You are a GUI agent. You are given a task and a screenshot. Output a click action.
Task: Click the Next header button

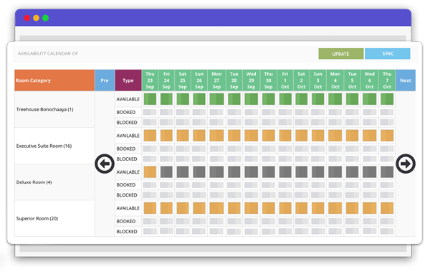(406, 80)
